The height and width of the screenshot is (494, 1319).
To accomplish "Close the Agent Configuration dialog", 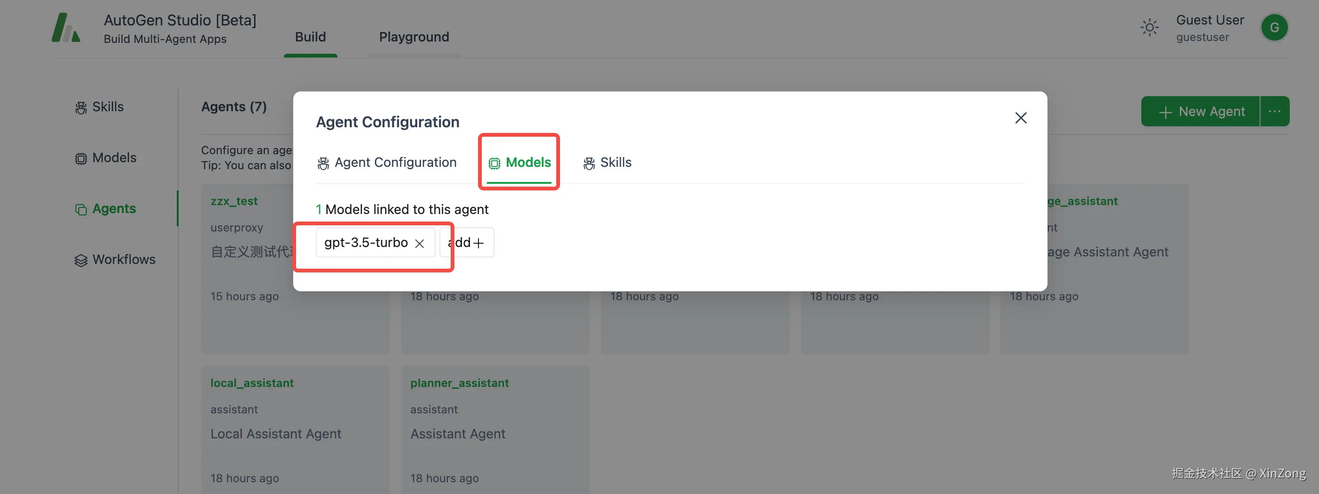I will tap(1021, 118).
